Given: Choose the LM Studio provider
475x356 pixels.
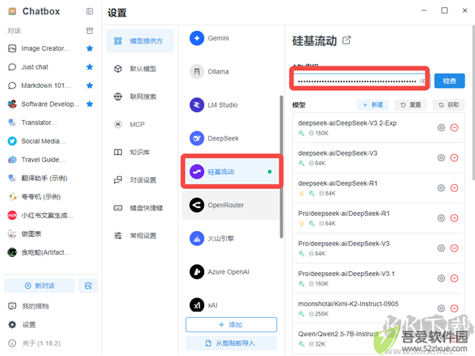Looking at the screenshot, I should 230,105.
